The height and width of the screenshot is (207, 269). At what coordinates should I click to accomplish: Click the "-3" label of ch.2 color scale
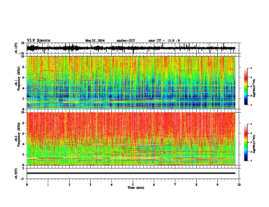[251, 124]
